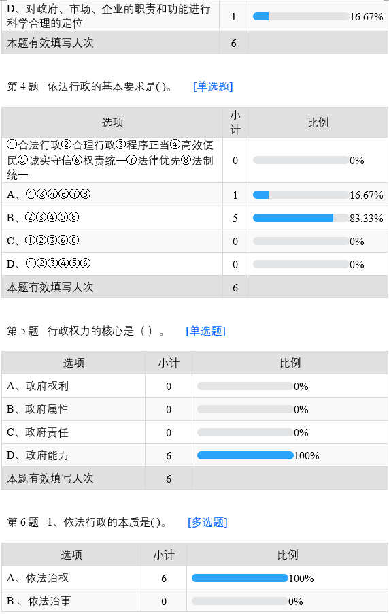Click the B、依法治事 option cell
The image size is (389, 614).
point(71,600)
